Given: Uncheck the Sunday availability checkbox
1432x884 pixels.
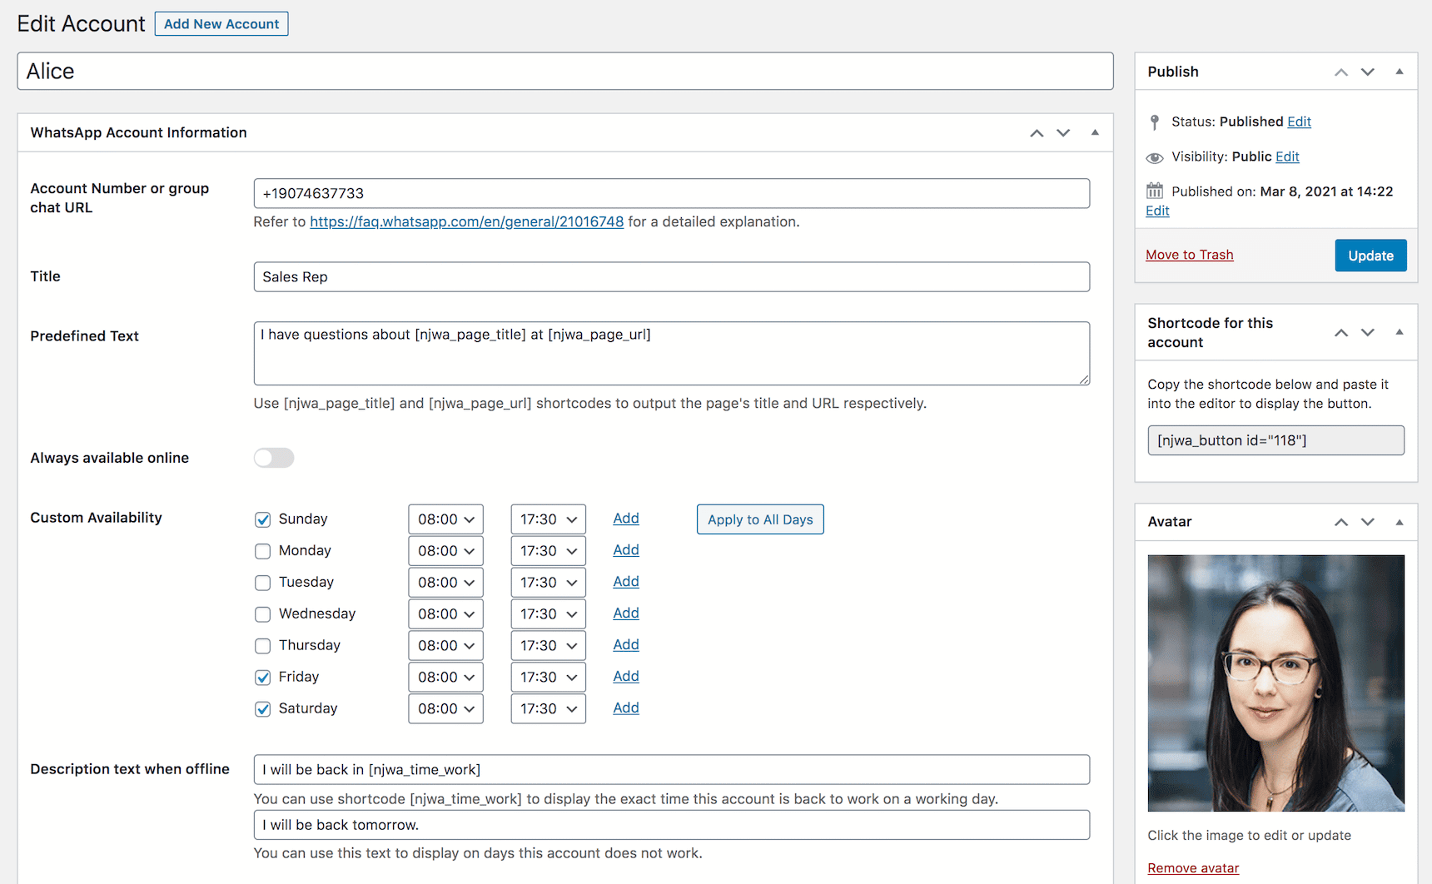Looking at the screenshot, I should (263, 519).
